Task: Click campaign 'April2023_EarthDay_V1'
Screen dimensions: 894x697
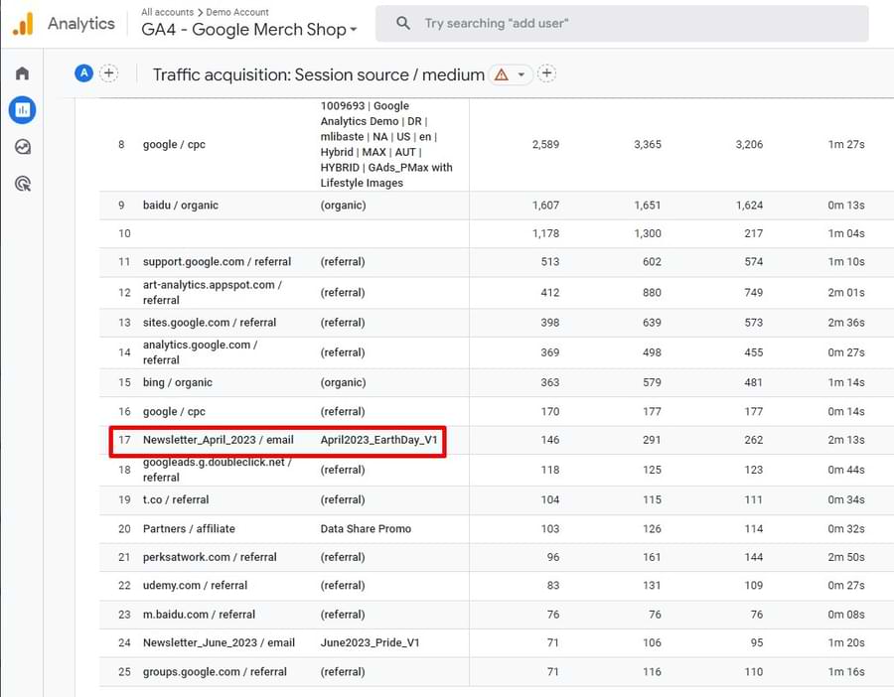Action: tap(378, 440)
